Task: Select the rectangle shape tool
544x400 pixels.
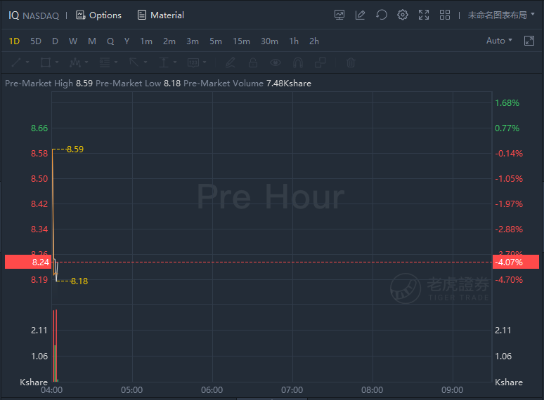Action: point(46,62)
